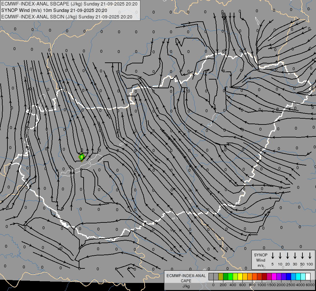Click the '100' speed value in wind legend
Image resolution: width=316 pixels, height=291 pixels.
[310, 264]
